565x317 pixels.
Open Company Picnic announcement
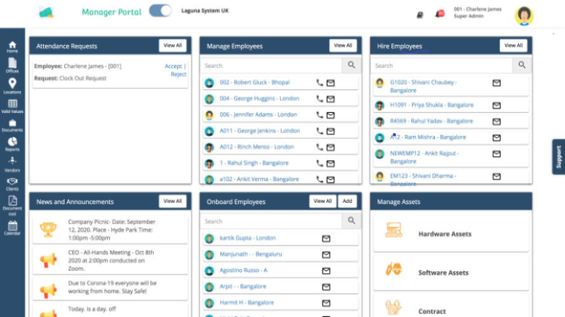pos(110,230)
